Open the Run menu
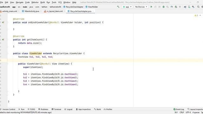The width and height of the screenshot is (203, 114). pyautogui.click(x=48, y=2)
